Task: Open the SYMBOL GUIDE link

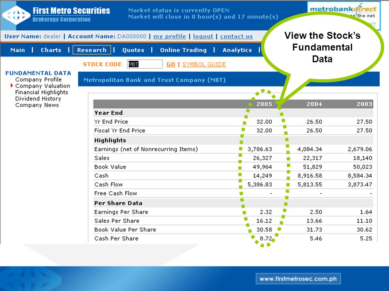Action: pos(204,64)
